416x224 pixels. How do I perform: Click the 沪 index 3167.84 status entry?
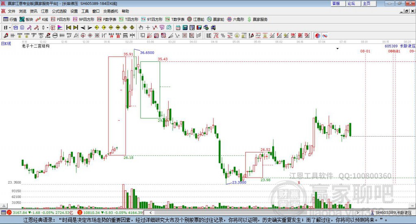(x=40, y=213)
